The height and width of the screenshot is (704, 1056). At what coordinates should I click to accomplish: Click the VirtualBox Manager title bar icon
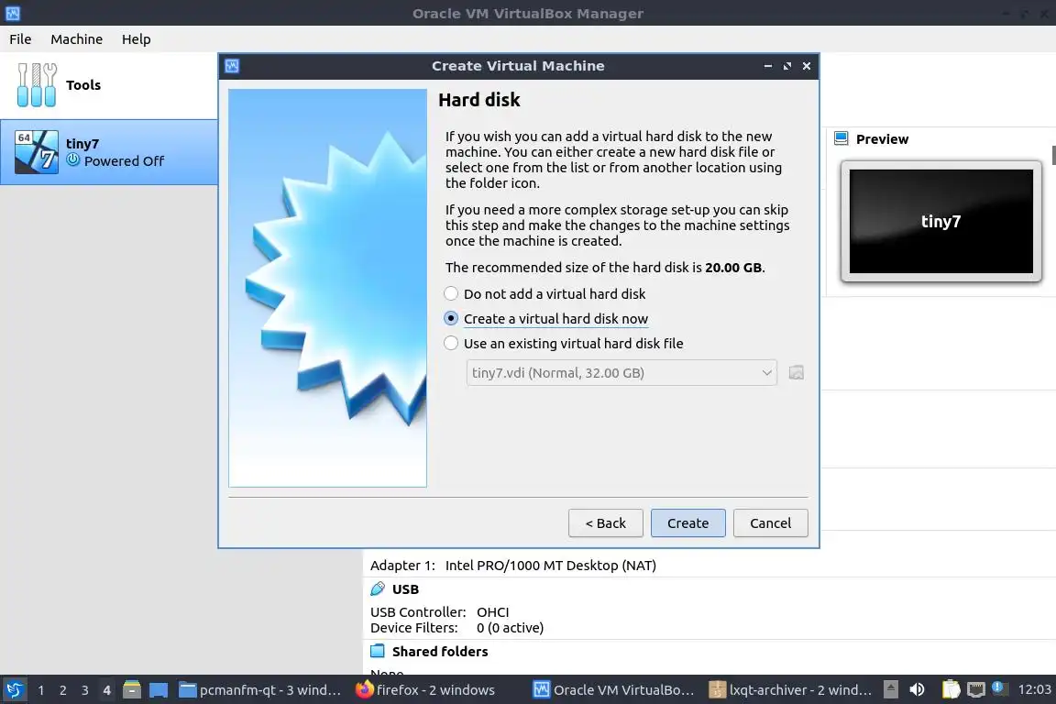[x=13, y=13]
